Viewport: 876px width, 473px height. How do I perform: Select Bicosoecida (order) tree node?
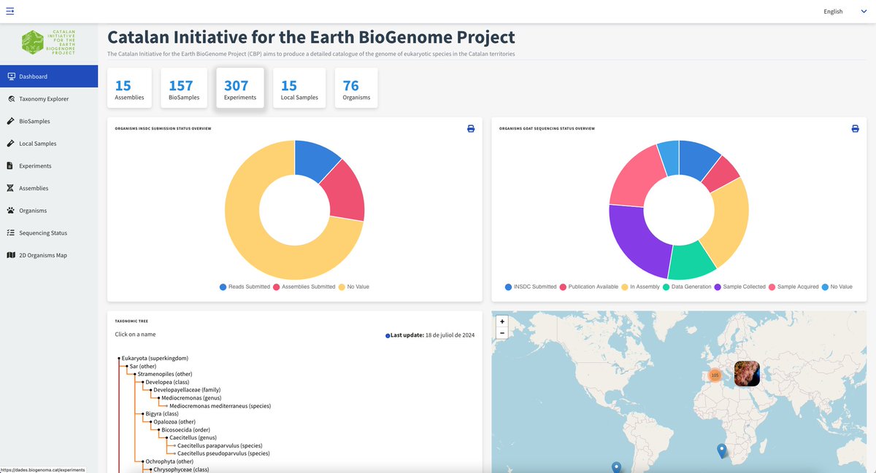click(186, 430)
